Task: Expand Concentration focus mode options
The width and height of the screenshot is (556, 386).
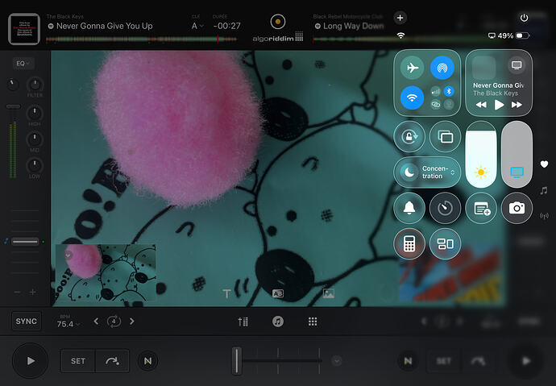Action: click(x=453, y=172)
